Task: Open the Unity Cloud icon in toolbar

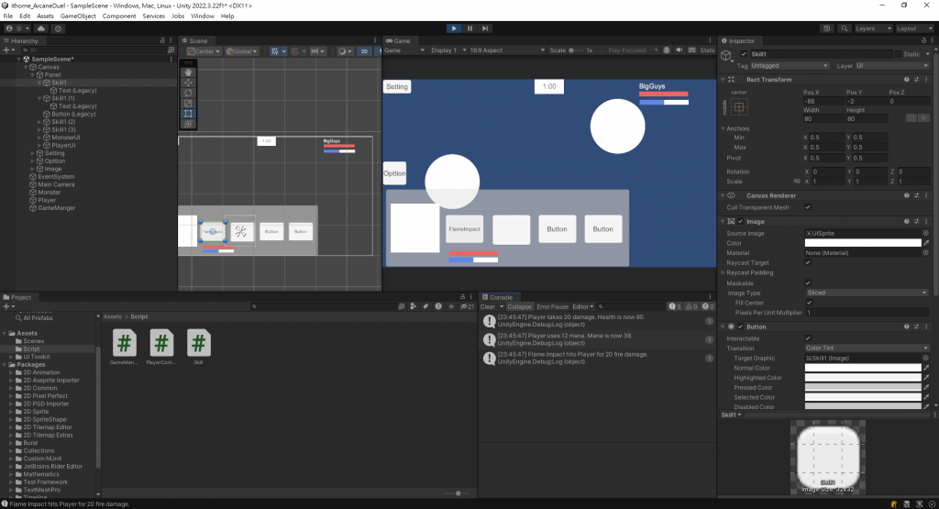Action: [40, 28]
